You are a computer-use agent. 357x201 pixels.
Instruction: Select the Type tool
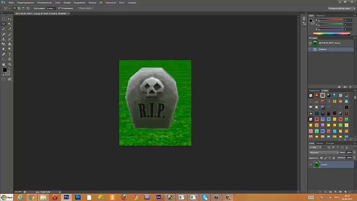coord(9,54)
